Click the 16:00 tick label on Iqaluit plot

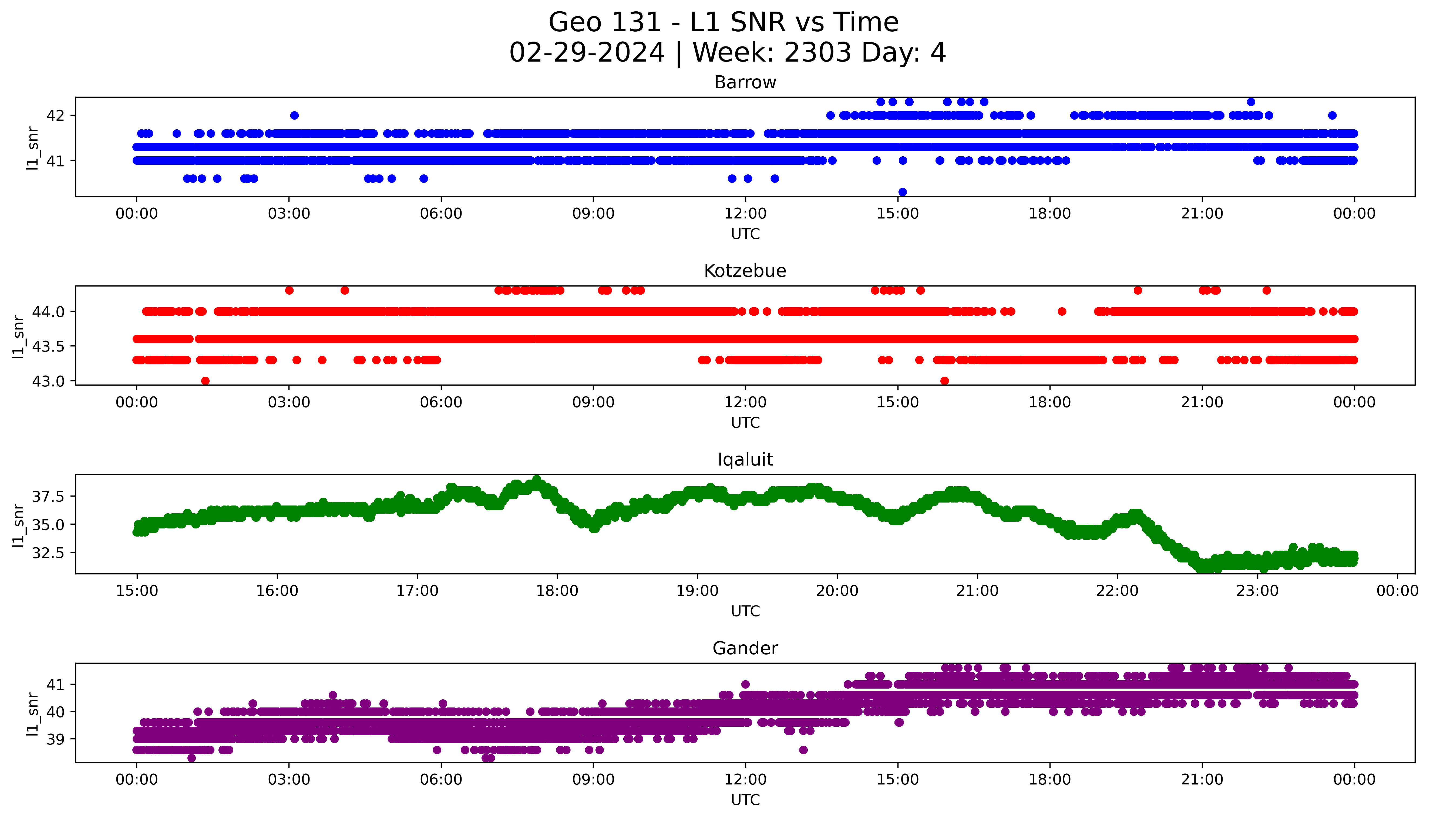click(277, 591)
